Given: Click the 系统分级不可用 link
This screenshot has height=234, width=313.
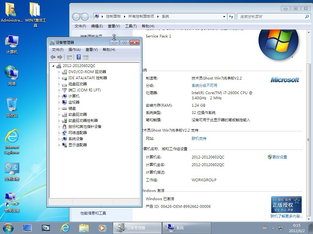Looking at the screenshot, I should click(x=204, y=86).
